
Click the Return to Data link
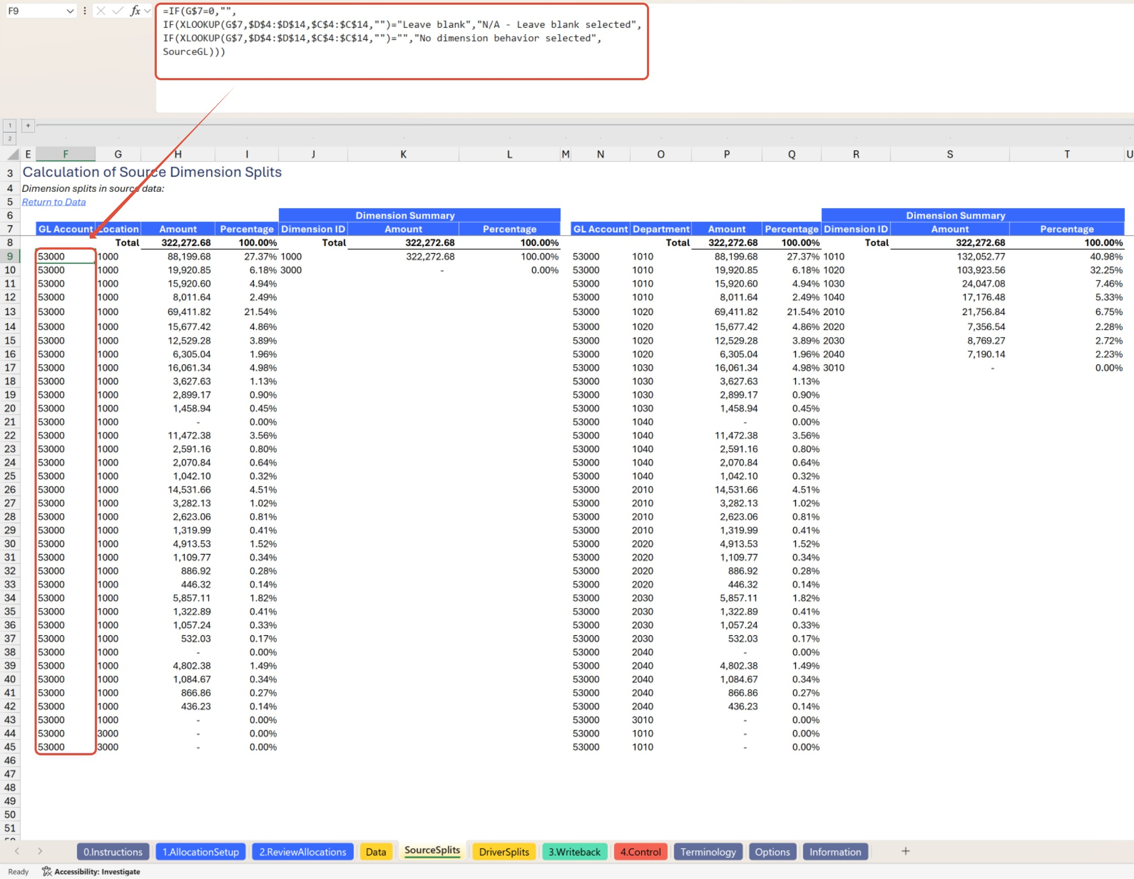pos(53,202)
